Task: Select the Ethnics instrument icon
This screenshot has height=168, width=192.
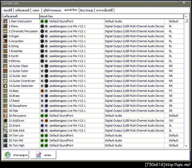Action: pos(5,61)
